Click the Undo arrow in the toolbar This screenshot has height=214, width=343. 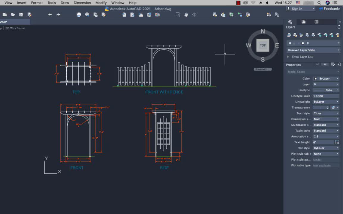point(50,15)
